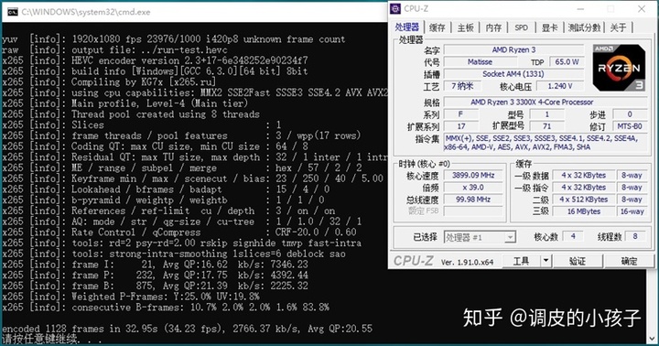The image size is (659, 346).
Task: Click the 1.240 V core voltage value
Action: click(560, 86)
